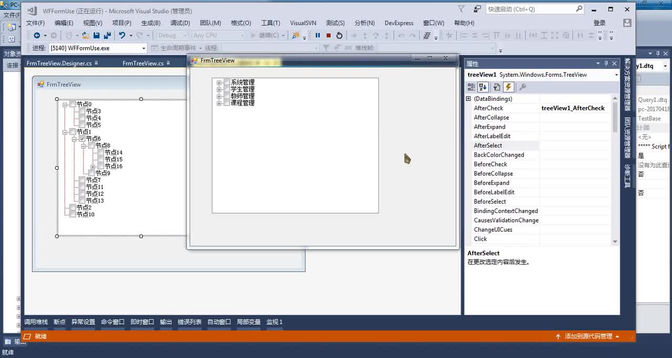Switch to the FrmTreeView.Designer.cs tab
This screenshot has width=672, height=358.
coord(59,63)
